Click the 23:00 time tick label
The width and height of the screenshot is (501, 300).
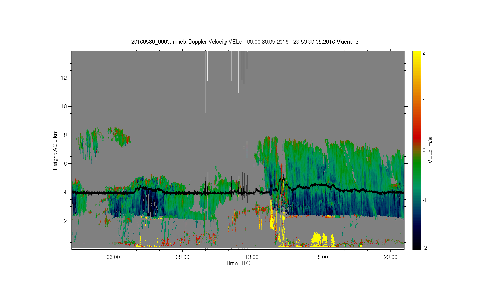390,257
